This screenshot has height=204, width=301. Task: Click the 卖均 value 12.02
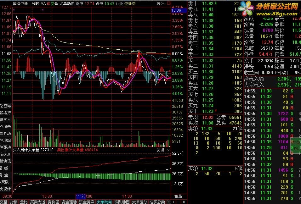click(208, 117)
